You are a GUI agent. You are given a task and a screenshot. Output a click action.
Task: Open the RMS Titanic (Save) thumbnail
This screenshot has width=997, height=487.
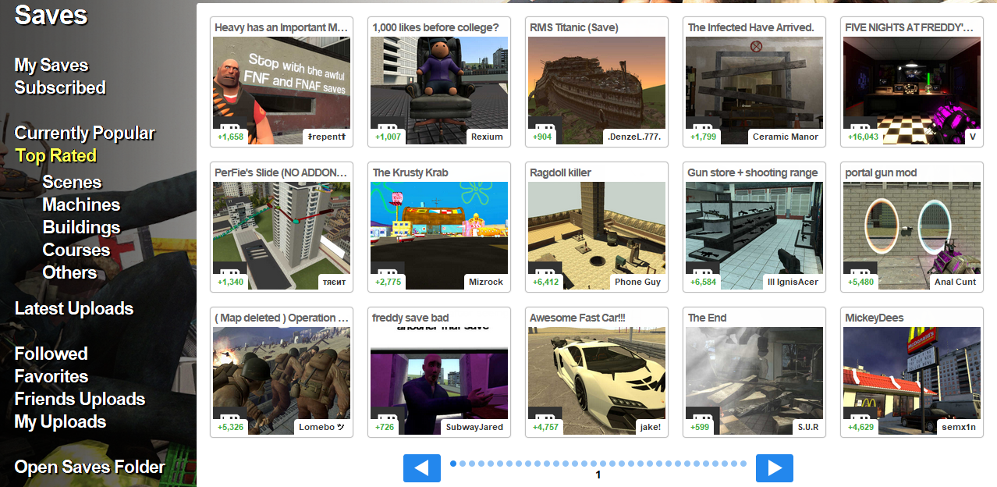coord(597,91)
